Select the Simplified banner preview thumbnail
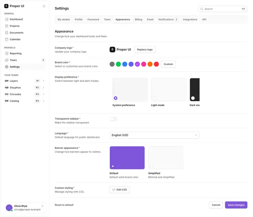The width and height of the screenshot is (253, 217). (166, 158)
